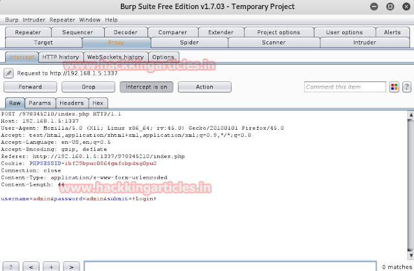This screenshot has height=271, width=414.
Task: Select the Proxy tab
Action: pyautogui.click(x=116, y=43)
